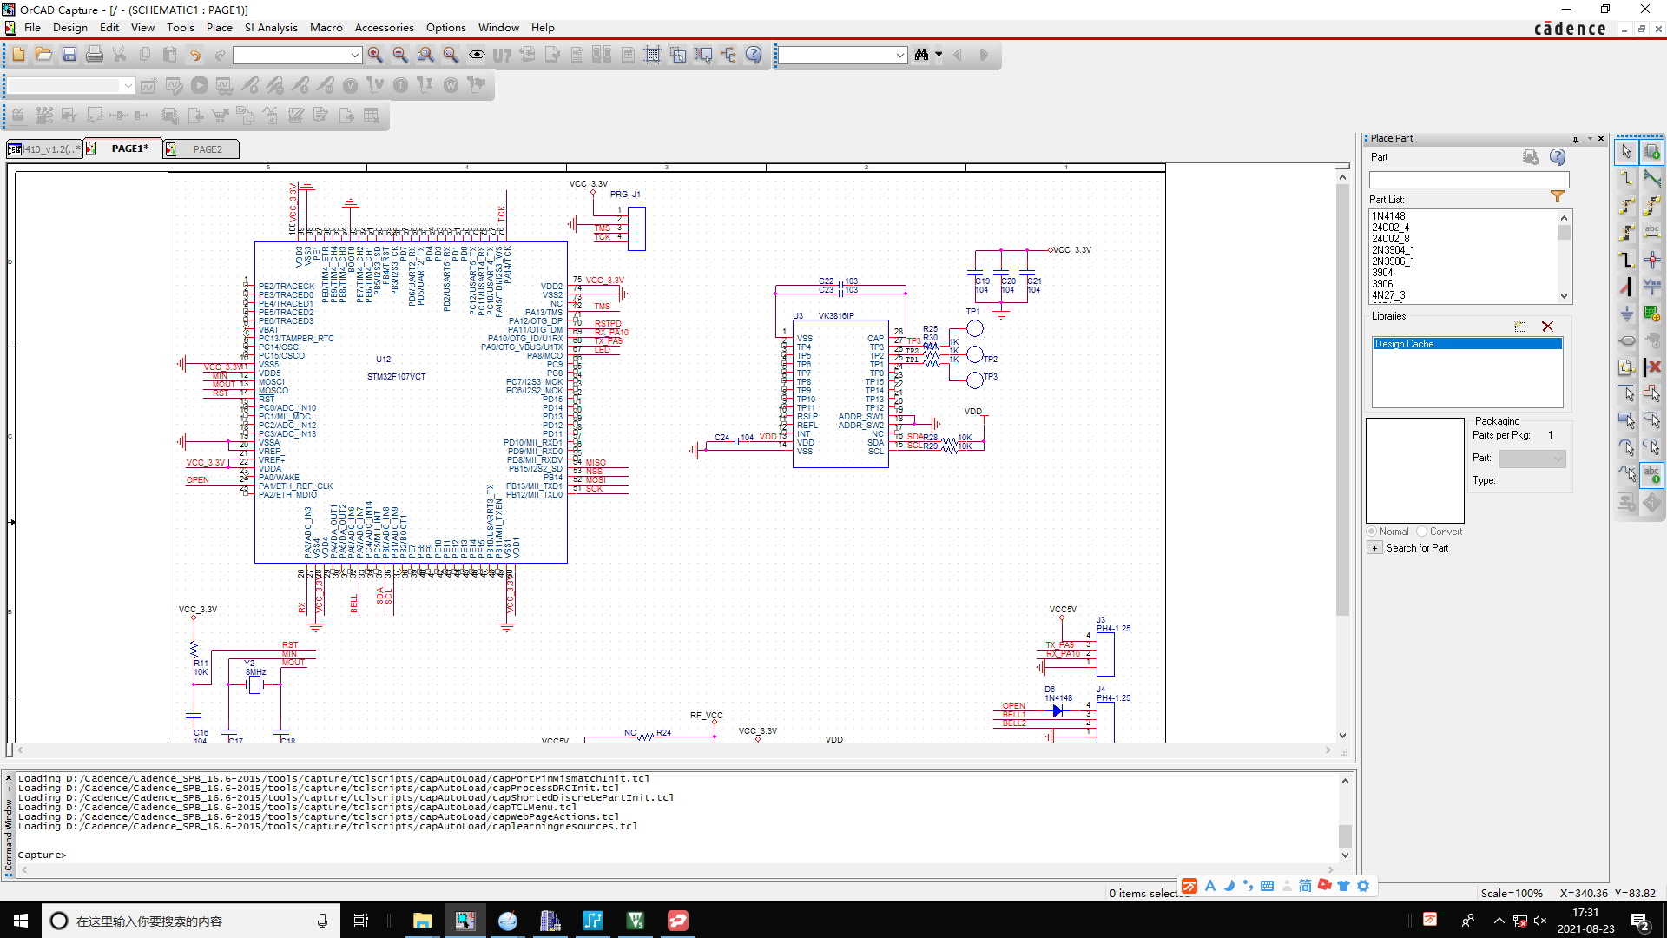Add a library in Place Part
This screenshot has height=938, width=1667.
(x=1520, y=327)
